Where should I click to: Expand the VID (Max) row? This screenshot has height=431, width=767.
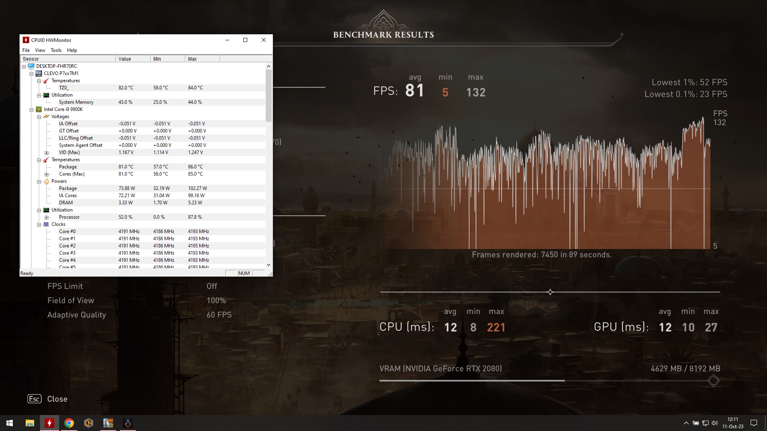pos(47,153)
